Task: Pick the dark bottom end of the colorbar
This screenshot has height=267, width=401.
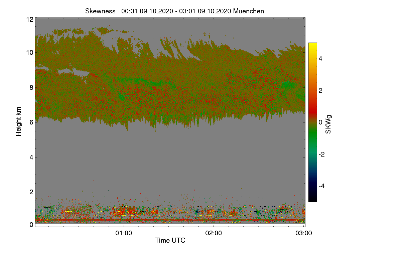Action: coord(312,198)
